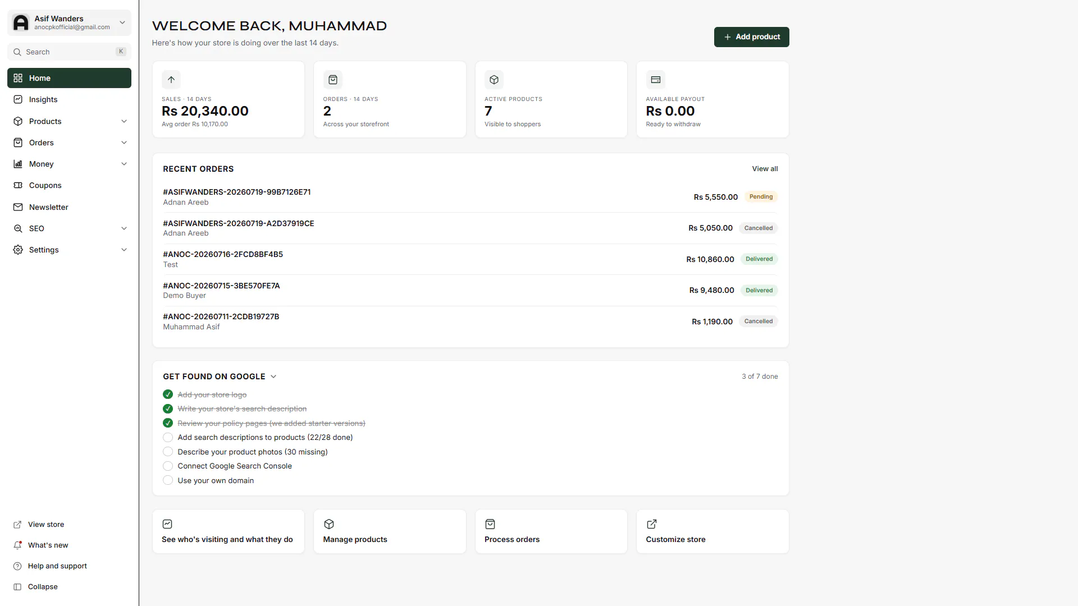Click the Coupons ticket icon
1078x606 pixels.
point(18,185)
